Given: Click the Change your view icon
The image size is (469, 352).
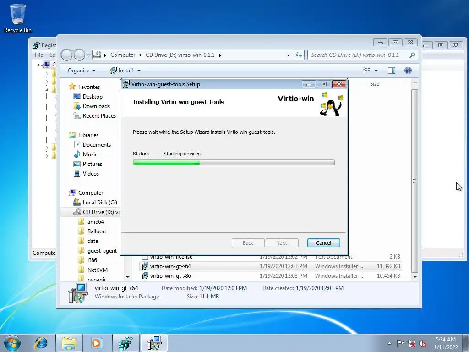Looking at the screenshot, I should tap(366, 71).
